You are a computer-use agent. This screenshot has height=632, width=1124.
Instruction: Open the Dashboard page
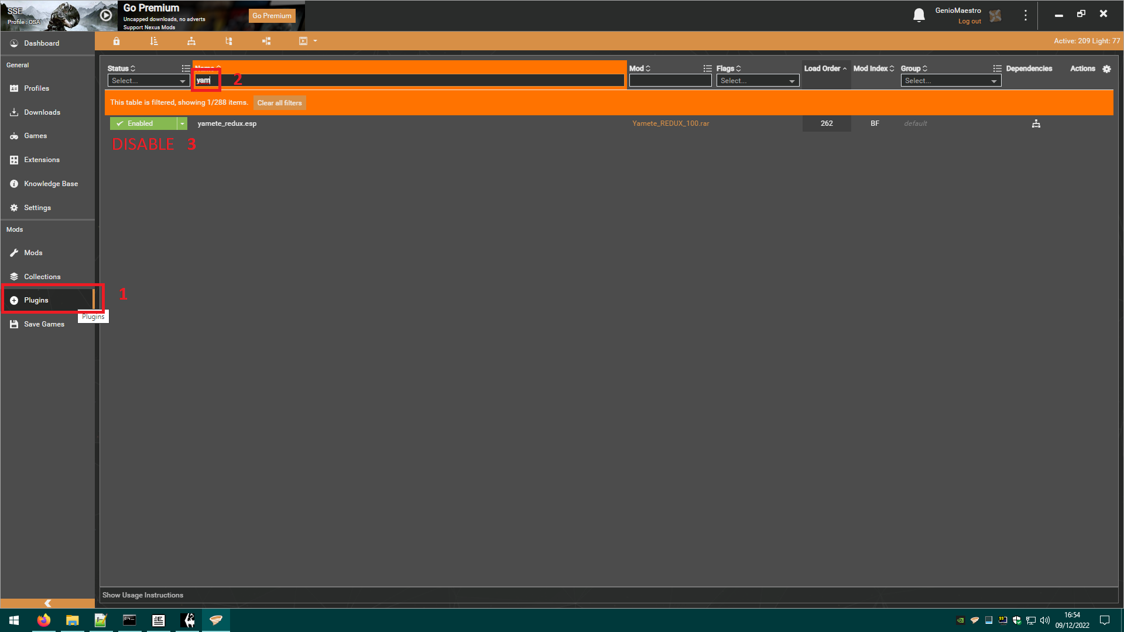[x=47, y=43]
